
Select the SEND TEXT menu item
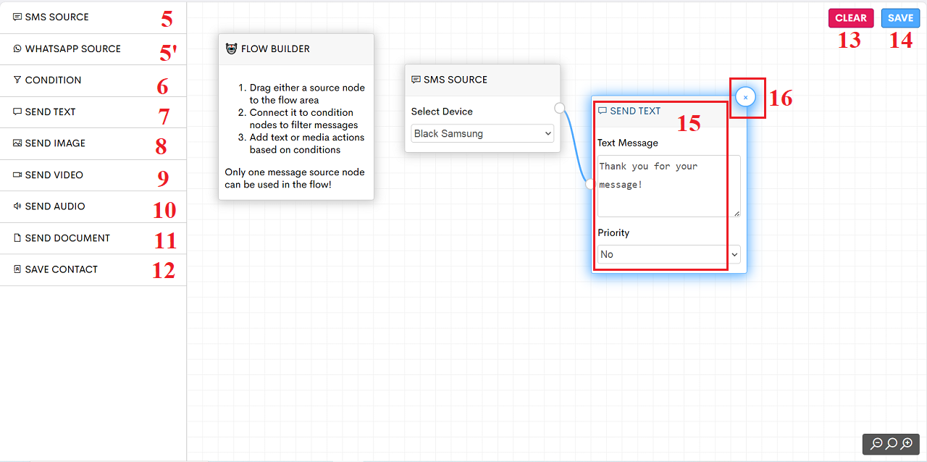[x=93, y=112]
